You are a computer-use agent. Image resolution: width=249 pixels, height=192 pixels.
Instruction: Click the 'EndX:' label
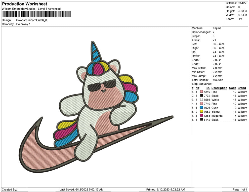195,60
